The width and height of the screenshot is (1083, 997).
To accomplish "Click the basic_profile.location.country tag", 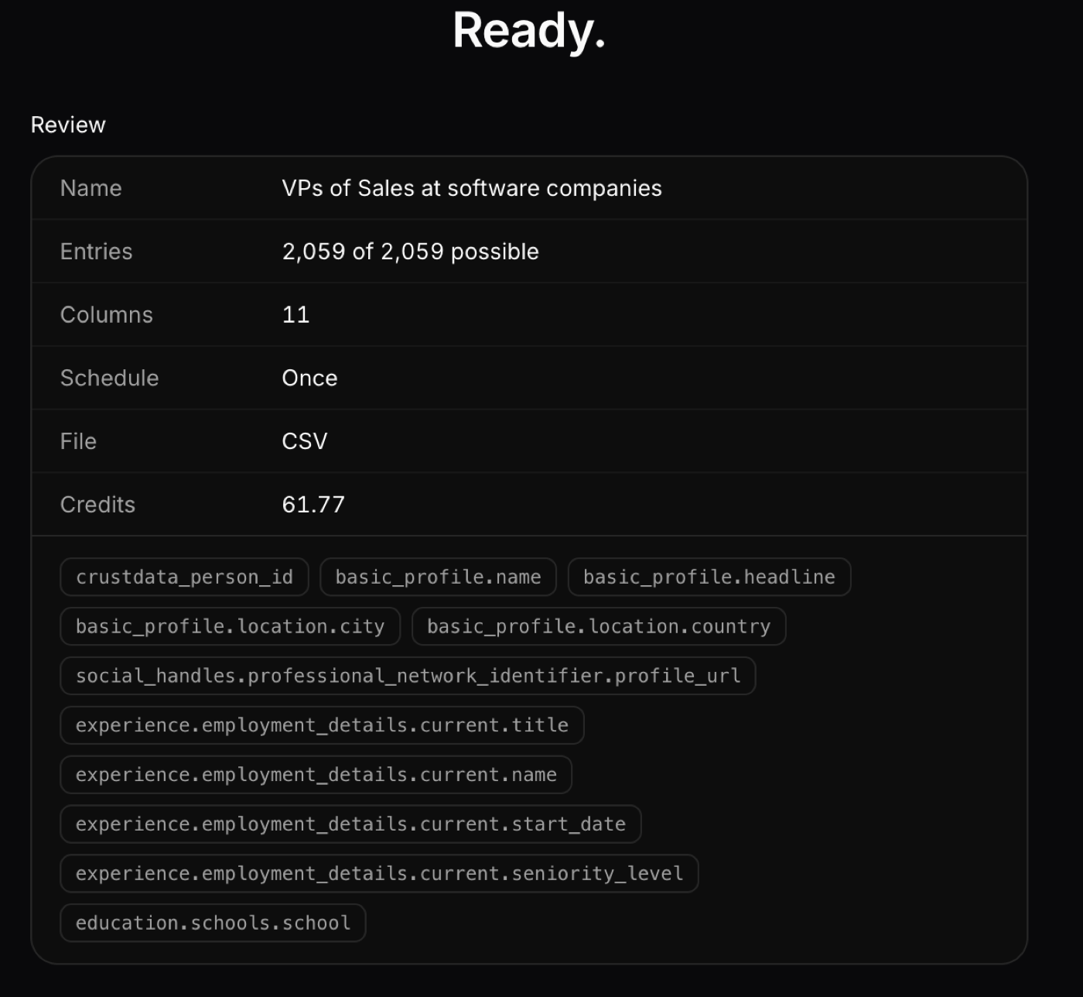I will pyautogui.click(x=599, y=626).
